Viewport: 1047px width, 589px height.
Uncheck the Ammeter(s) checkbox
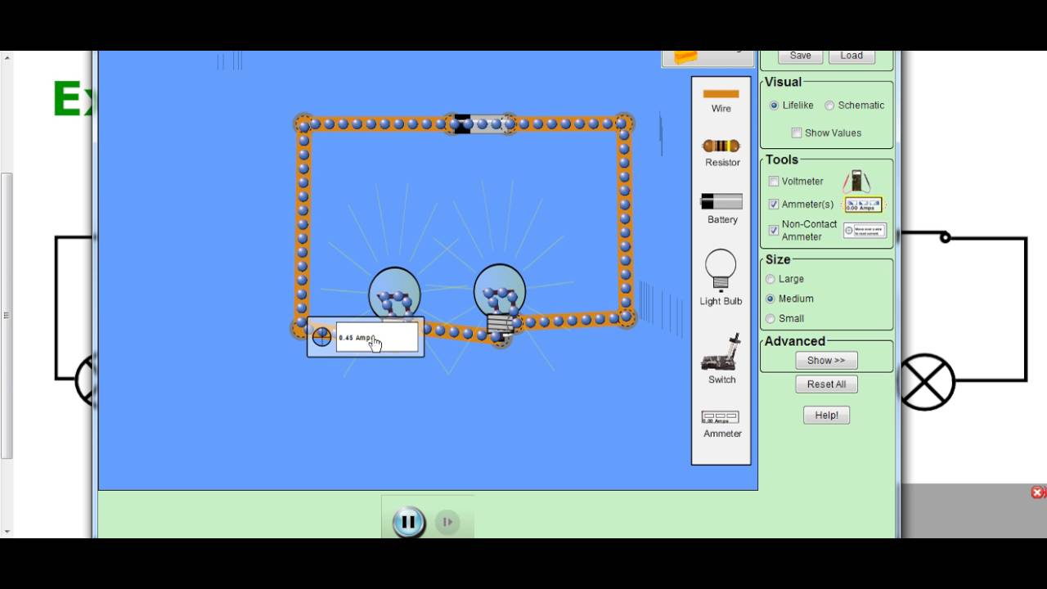(x=774, y=205)
